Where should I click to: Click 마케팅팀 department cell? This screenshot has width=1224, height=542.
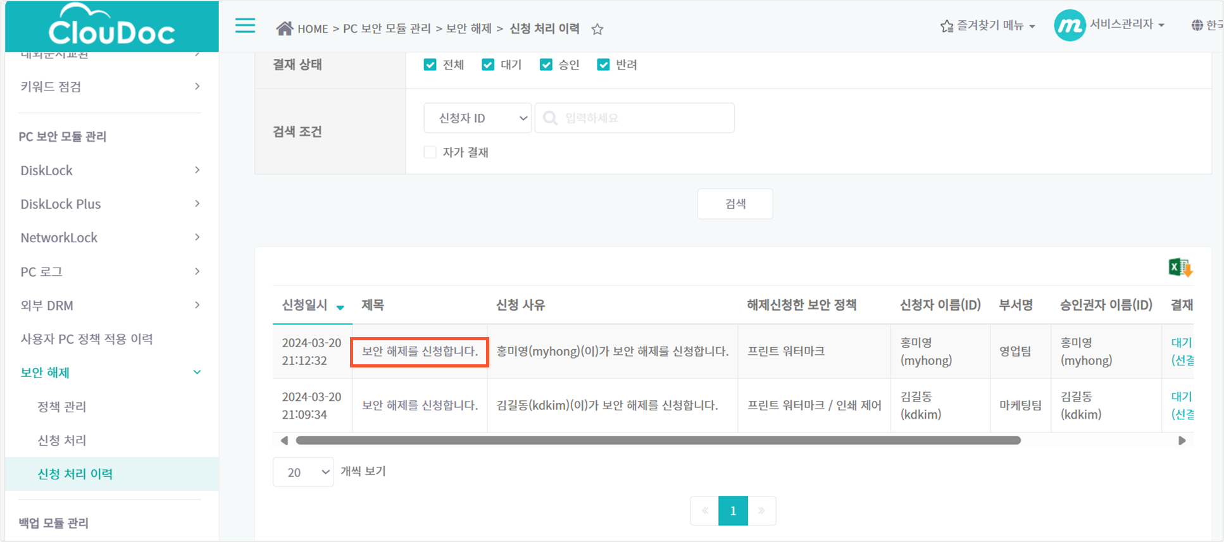[x=1020, y=405]
